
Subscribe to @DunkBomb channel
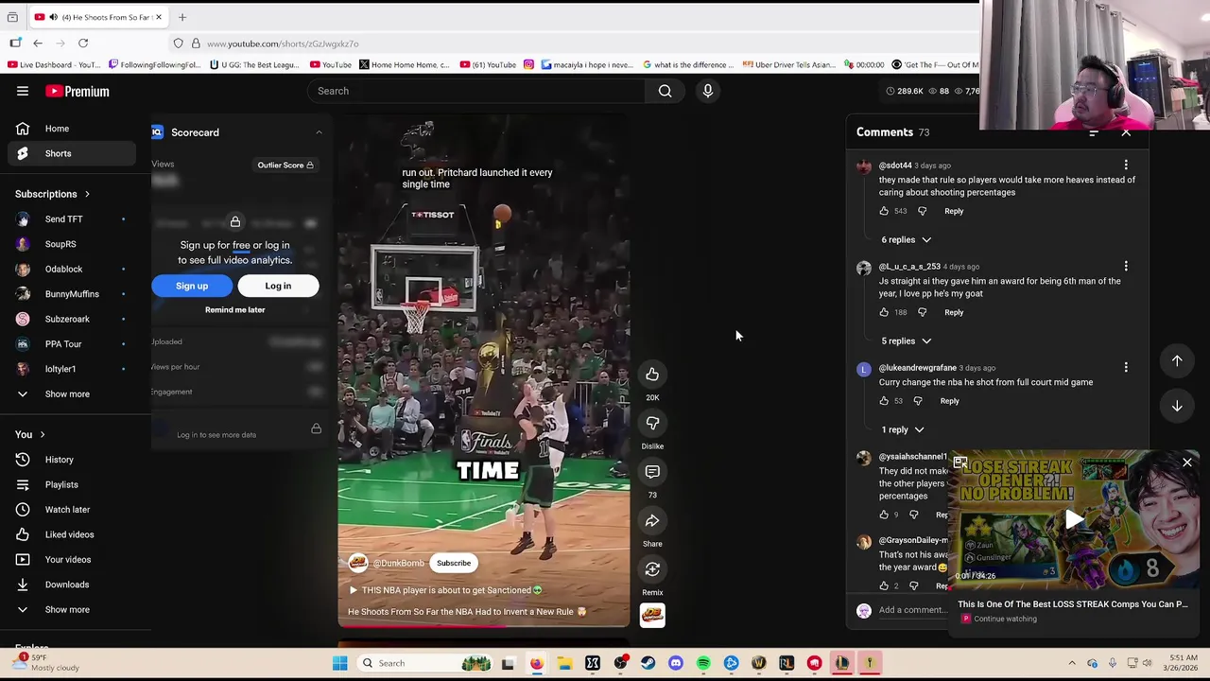click(454, 564)
